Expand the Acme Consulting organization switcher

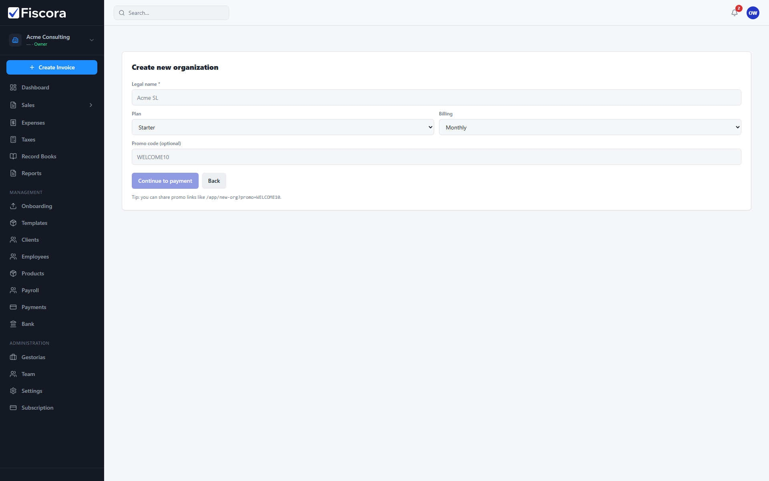92,40
